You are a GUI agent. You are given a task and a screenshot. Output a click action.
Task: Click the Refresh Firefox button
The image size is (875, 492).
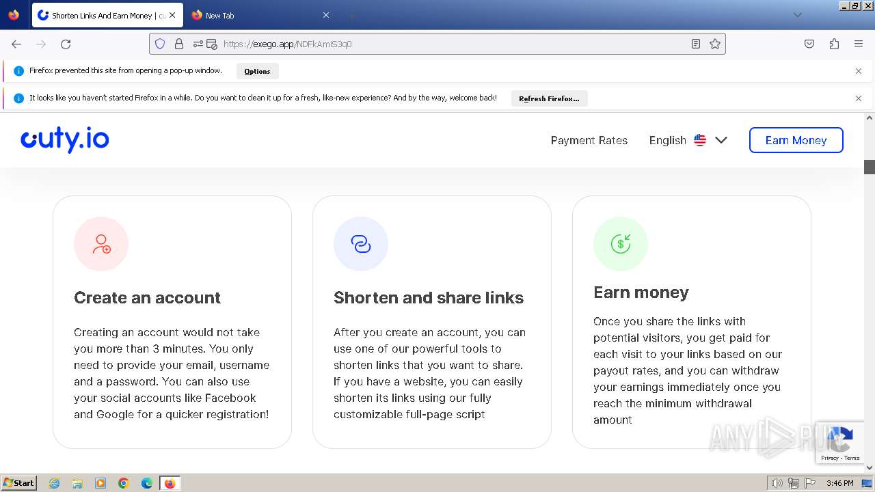coord(549,98)
